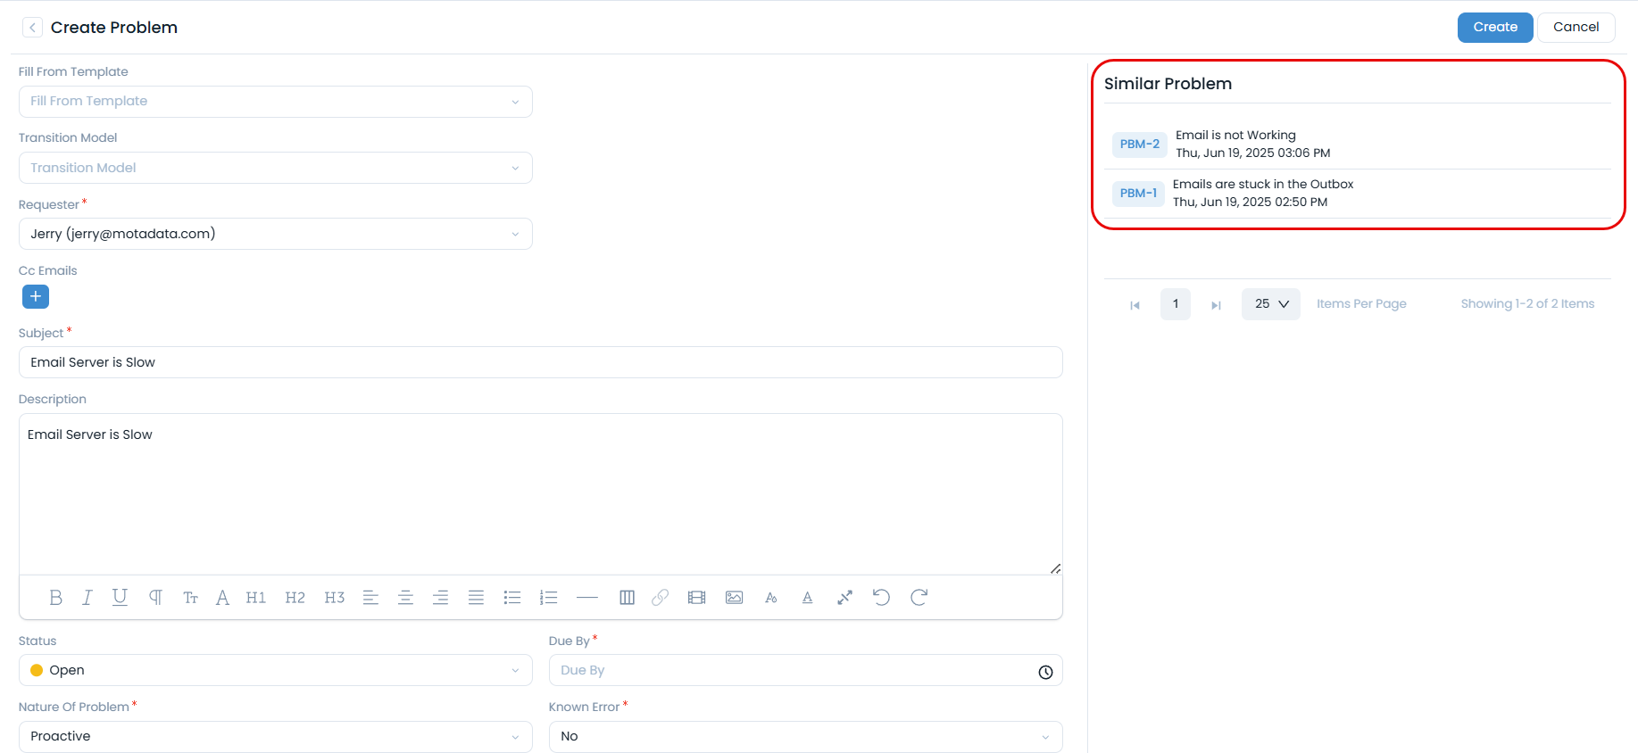Viewport: 1638px width, 753px height.
Task: Apply H1 heading style
Action: pyautogui.click(x=256, y=598)
